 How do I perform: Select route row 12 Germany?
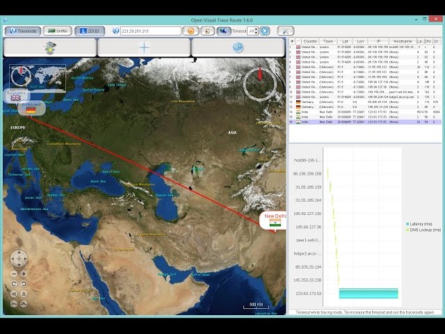[365, 102]
